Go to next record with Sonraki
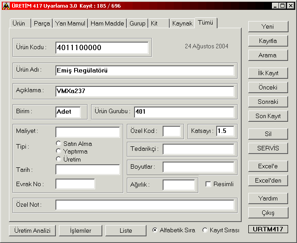This screenshot has height=243, width=297. tap(268, 102)
